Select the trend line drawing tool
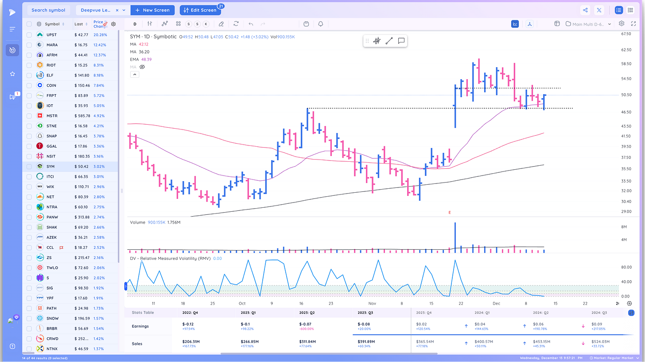Image resolution: width=645 pixels, height=362 pixels. [x=389, y=41]
